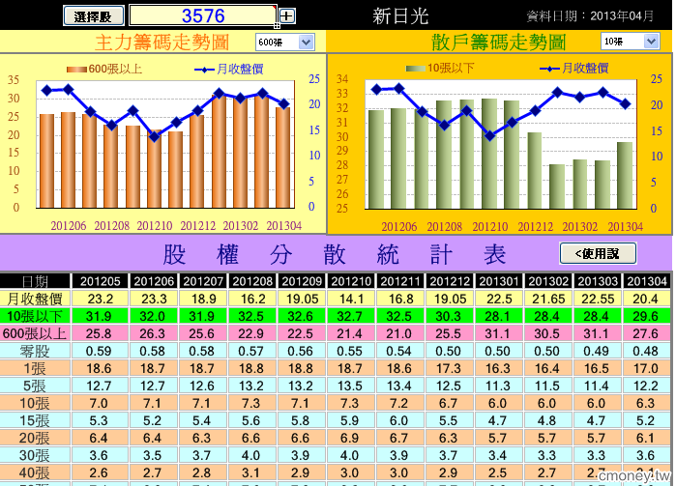Click the 主力籌碼走勢圖 chart title
The height and width of the screenshot is (486, 676).
[x=162, y=43]
